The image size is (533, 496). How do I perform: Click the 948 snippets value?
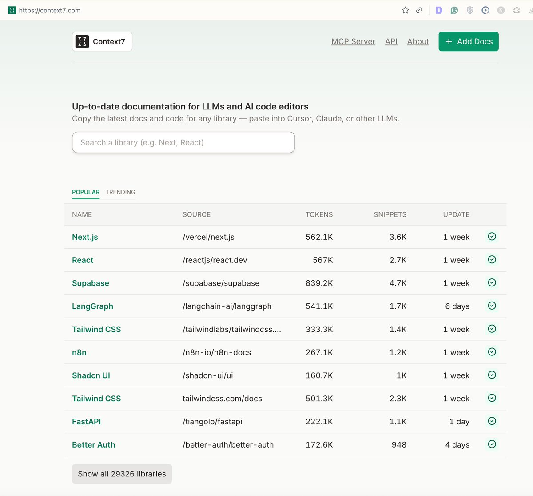399,445
